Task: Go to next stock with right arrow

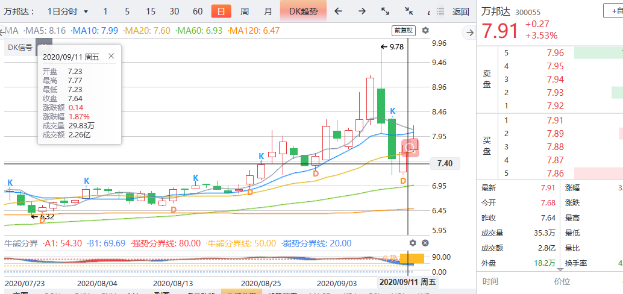Action: [362, 11]
